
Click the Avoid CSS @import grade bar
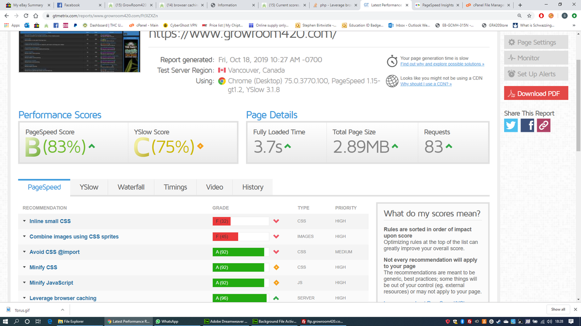pyautogui.click(x=240, y=252)
